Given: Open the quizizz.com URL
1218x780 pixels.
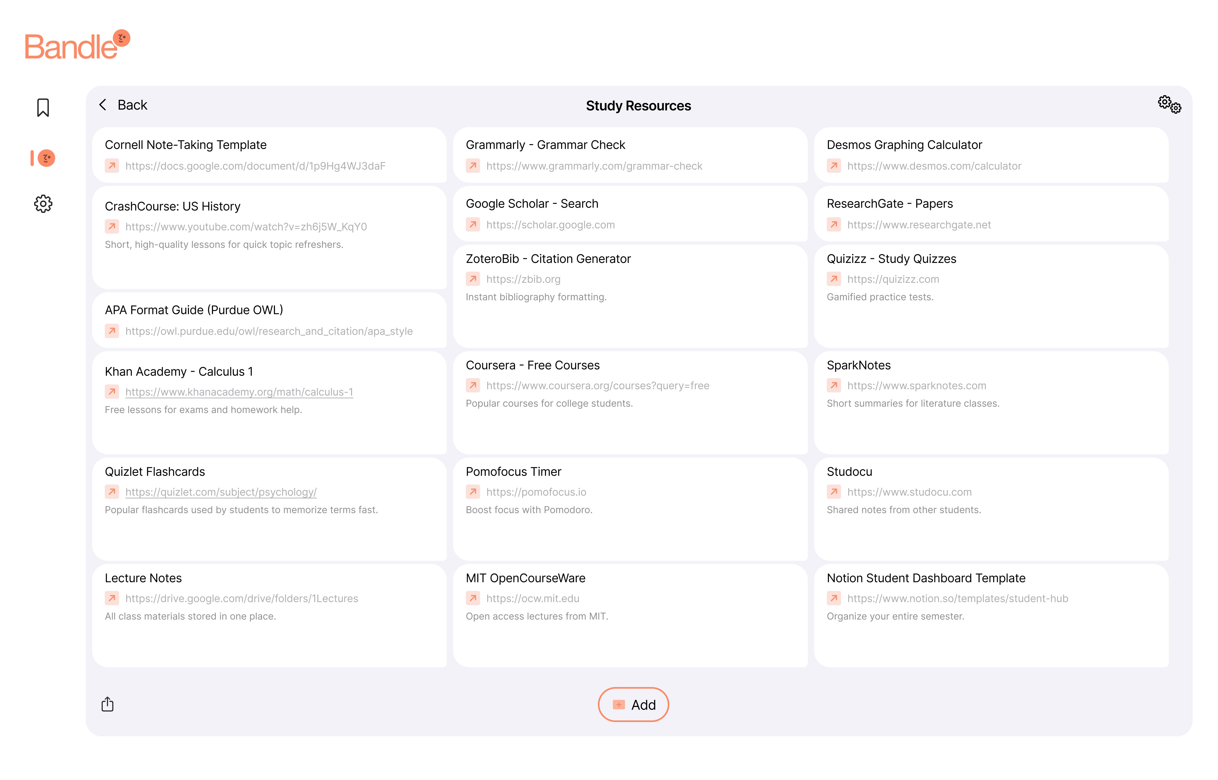Looking at the screenshot, I should tap(893, 280).
